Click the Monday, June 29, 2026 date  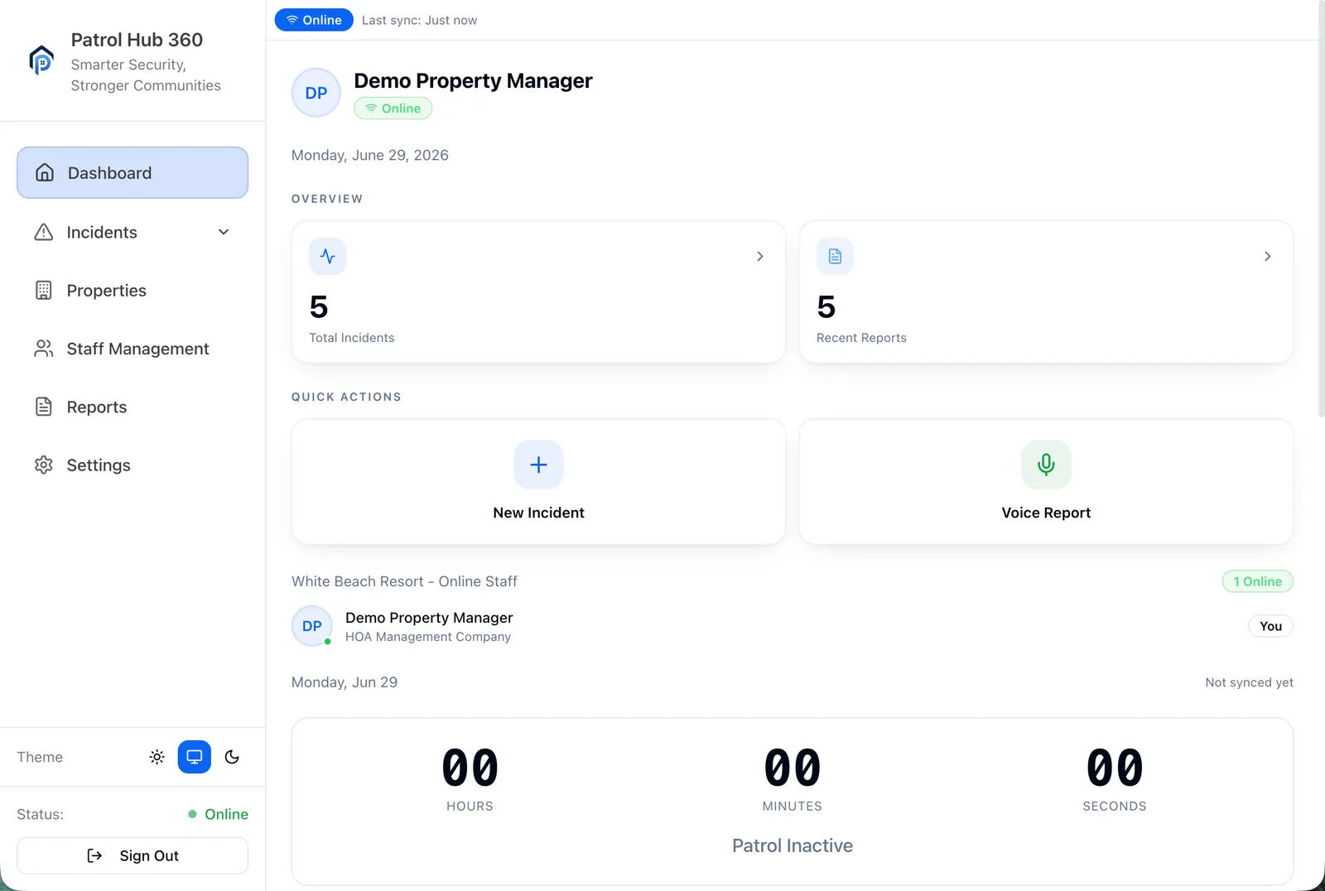point(370,155)
